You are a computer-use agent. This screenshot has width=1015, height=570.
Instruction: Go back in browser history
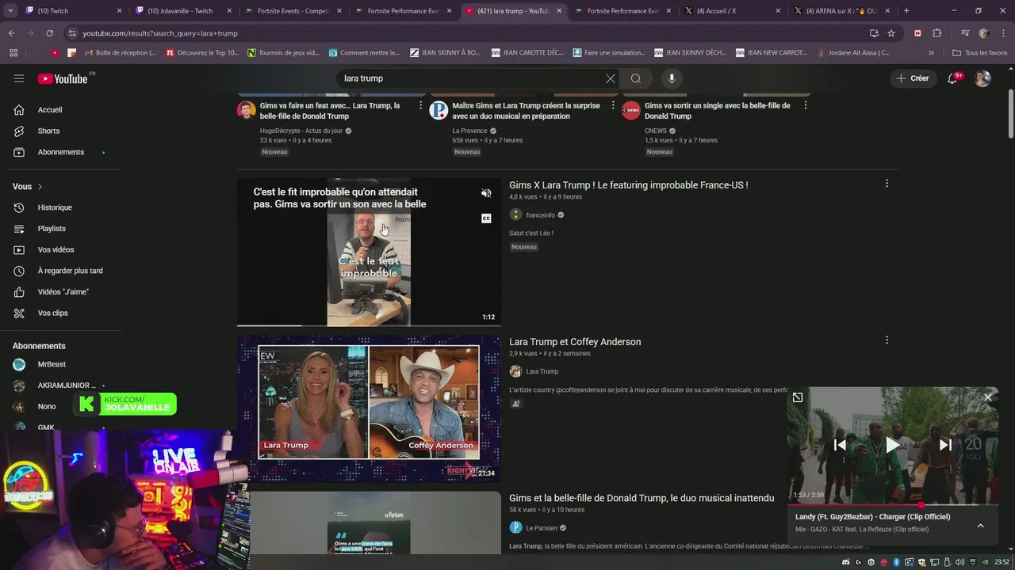12,33
